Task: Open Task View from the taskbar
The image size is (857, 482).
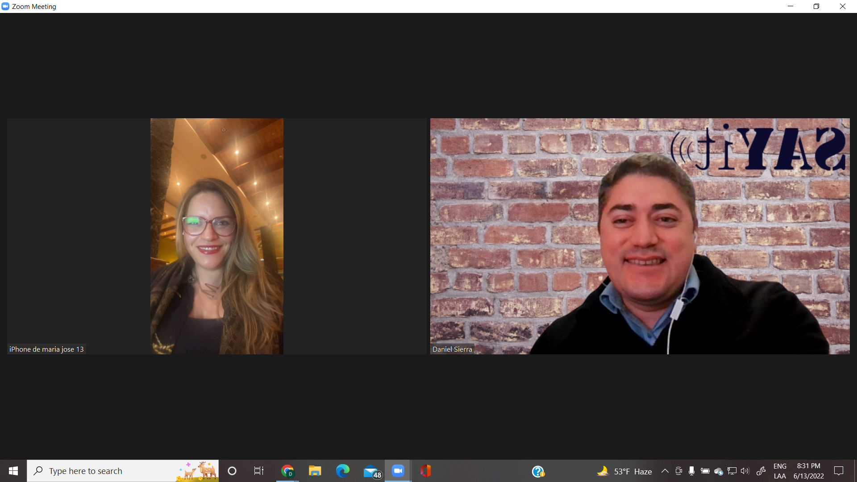Action: click(259, 471)
